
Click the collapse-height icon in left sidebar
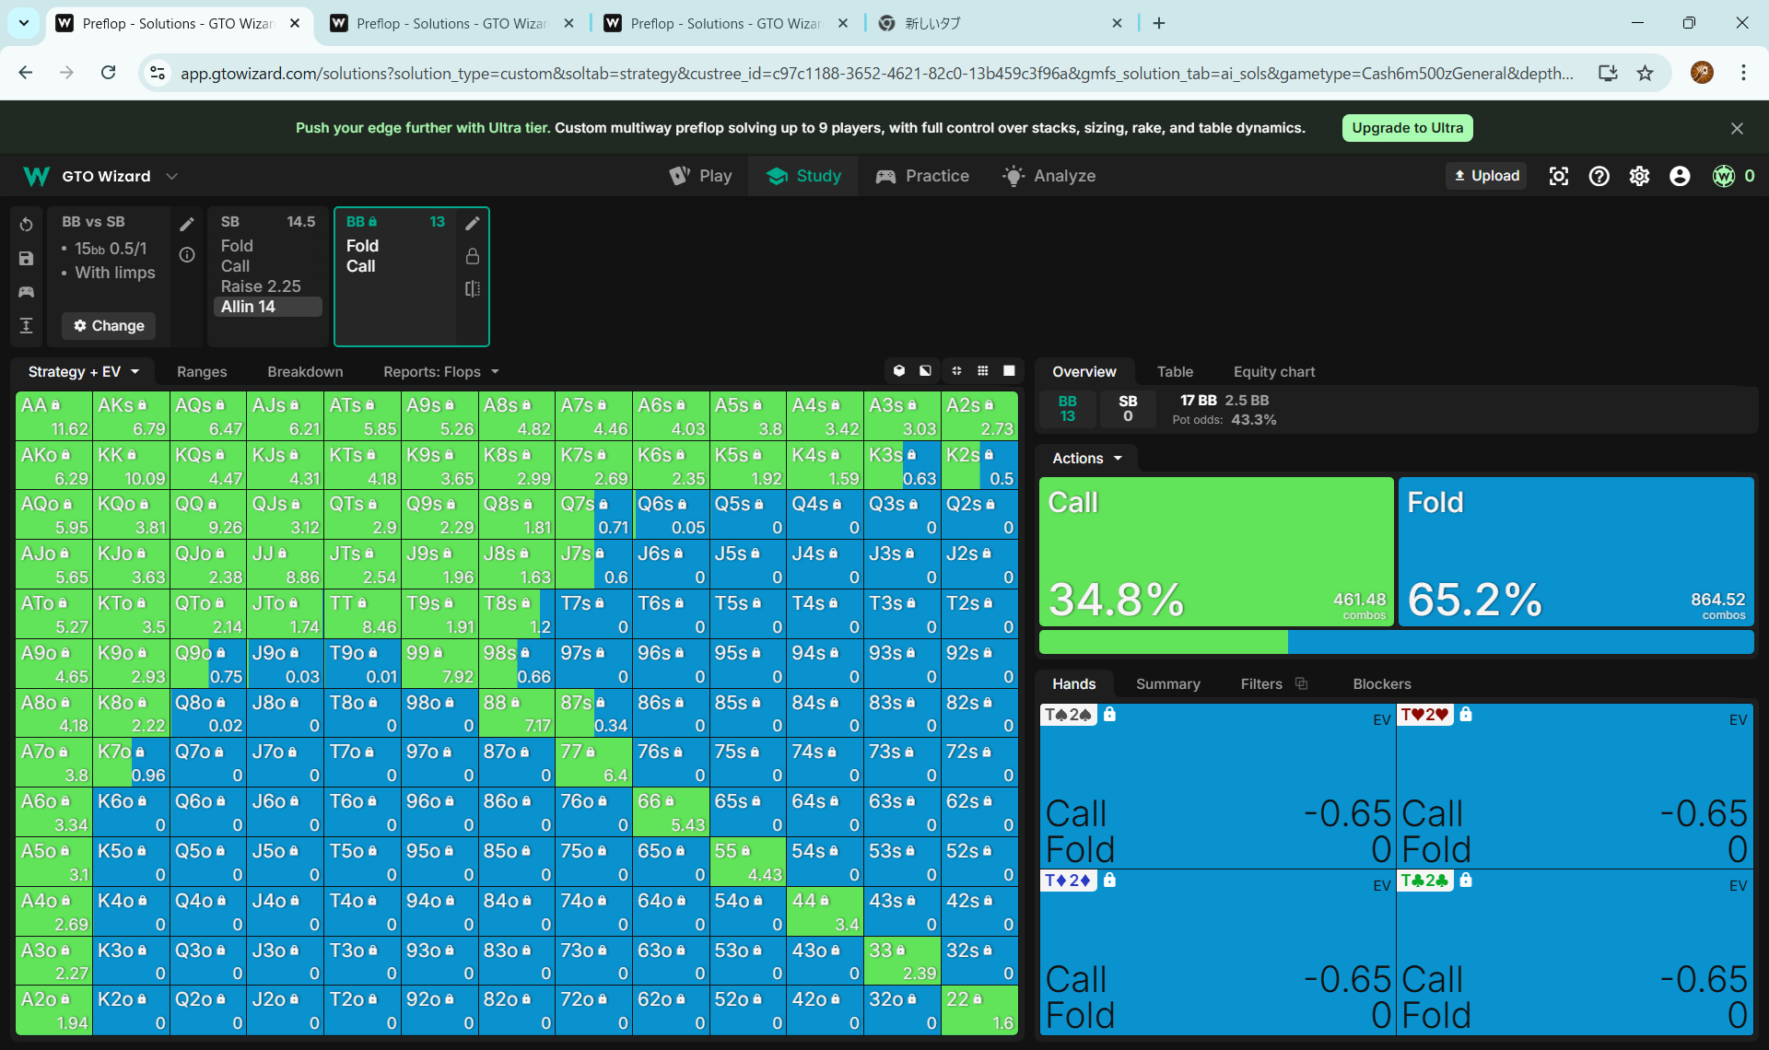click(26, 325)
